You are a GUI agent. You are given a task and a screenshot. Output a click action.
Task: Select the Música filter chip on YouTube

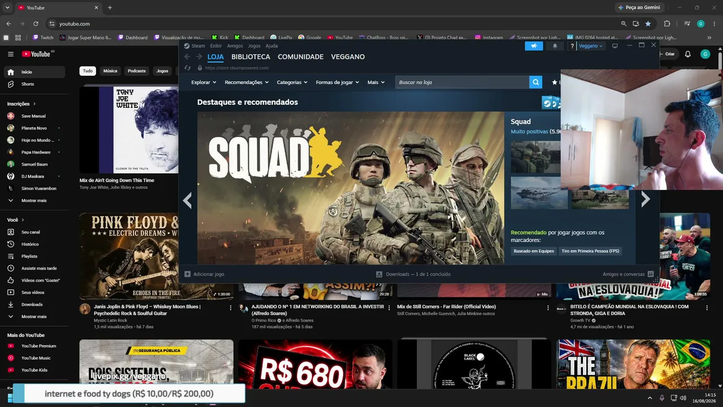(x=110, y=71)
